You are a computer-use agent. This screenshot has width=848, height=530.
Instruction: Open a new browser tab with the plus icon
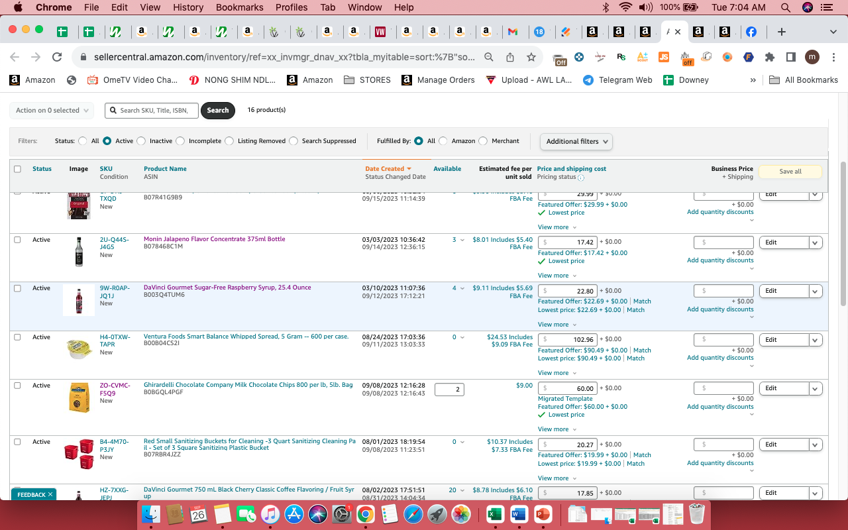[782, 32]
